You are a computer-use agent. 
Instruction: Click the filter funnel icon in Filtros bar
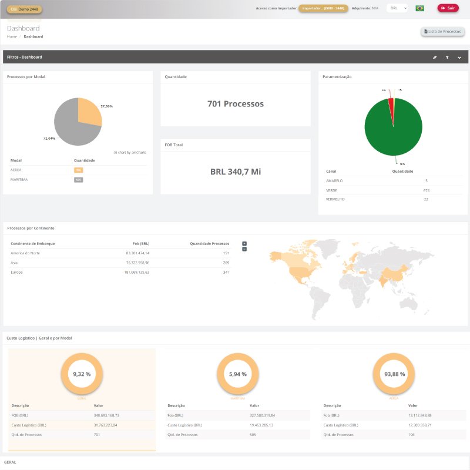[x=447, y=58]
